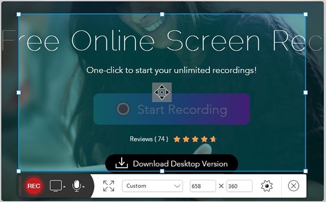
Task: Click the fullscreen expand arrows icon
Action: coord(109,186)
